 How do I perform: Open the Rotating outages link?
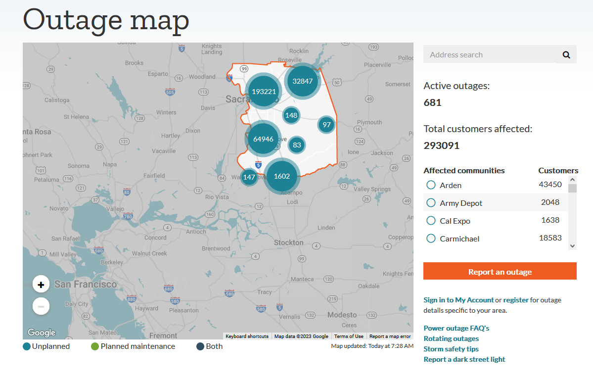point(451,338)
